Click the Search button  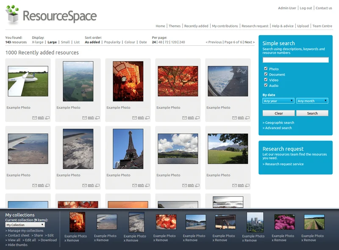(x=313, y=113)
